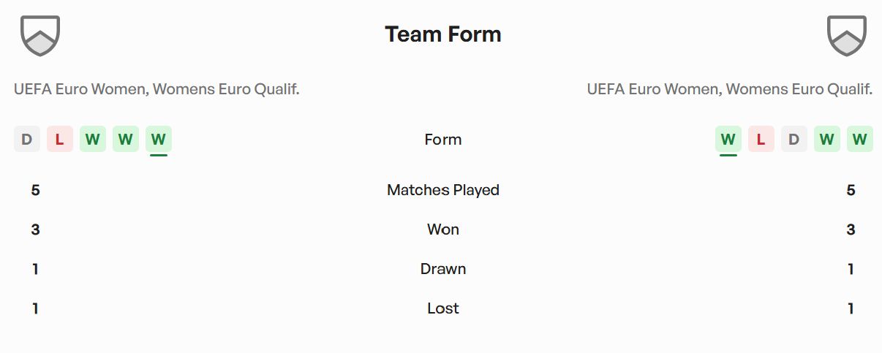Click the right team's last W form badge

(860, 139)
